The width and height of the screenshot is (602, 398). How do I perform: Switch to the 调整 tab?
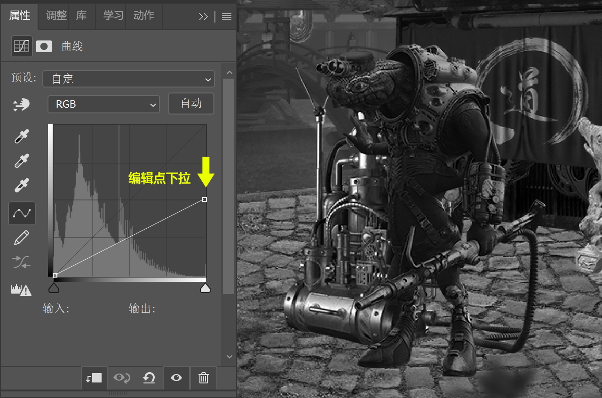(56, 16)
